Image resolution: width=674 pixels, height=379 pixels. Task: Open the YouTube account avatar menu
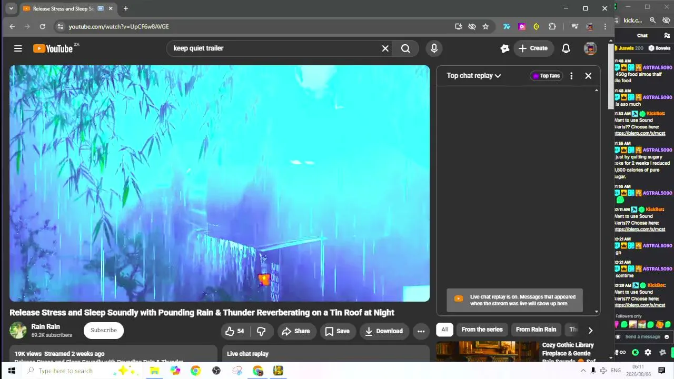point(590,48)
